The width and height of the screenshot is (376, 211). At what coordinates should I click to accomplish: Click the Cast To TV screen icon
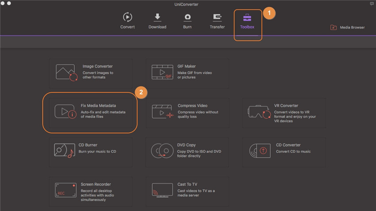[x=162, y=190]
